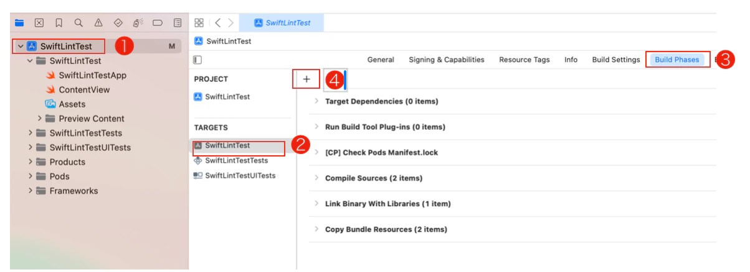Screen dimensions: 750x272
Task: Expand the Products folder
Action: coord(30,161)
